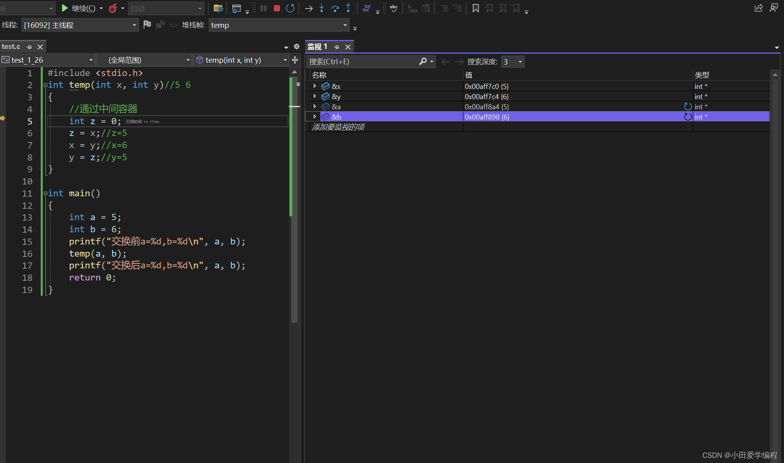This screenshot has width=784, height=463.
Task: Switch to the 监视 1 tab
Action: [317, 47]
